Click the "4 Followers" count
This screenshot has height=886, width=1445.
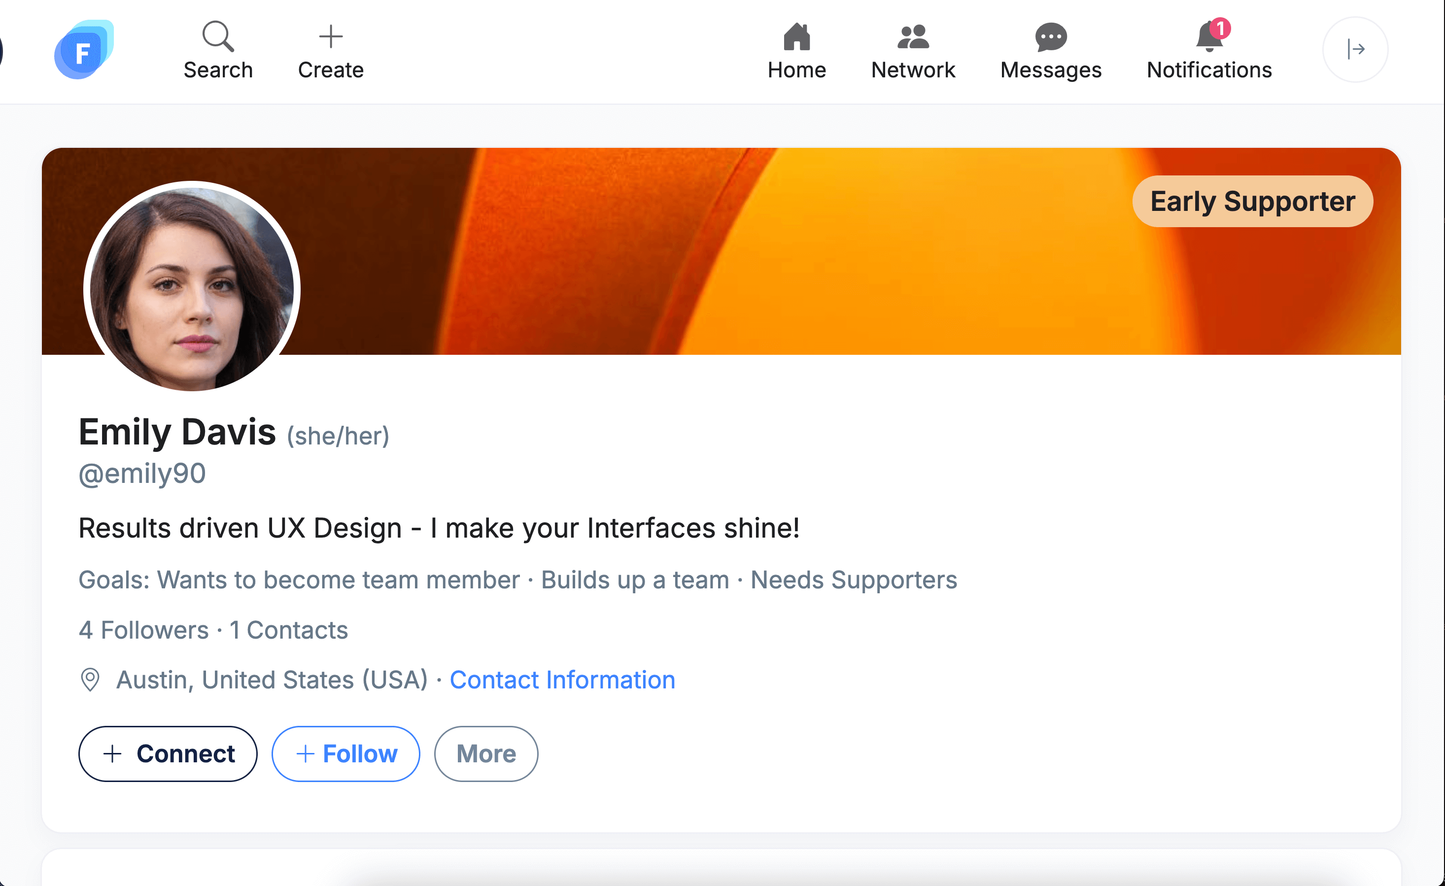144,630
